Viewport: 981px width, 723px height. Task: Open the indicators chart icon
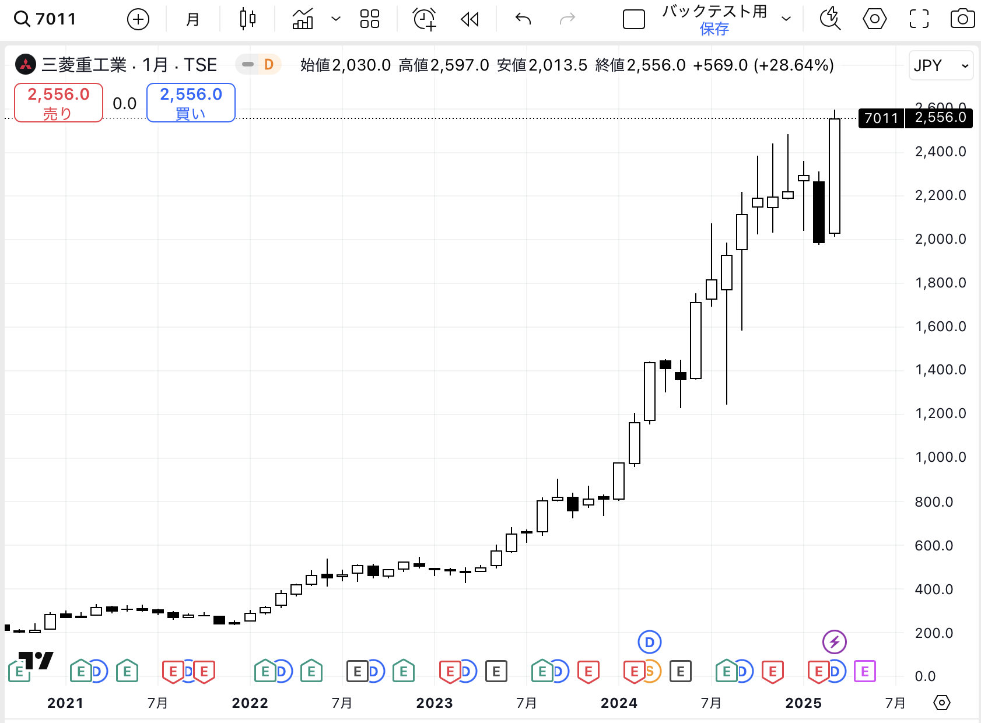[303, 19]
